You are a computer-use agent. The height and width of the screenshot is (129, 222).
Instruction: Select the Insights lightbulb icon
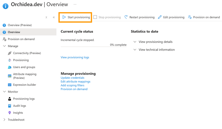pyautogui.click(x=9, y=113)
